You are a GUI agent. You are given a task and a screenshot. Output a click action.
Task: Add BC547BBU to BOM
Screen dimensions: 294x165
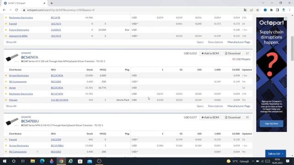pos(210,117)
